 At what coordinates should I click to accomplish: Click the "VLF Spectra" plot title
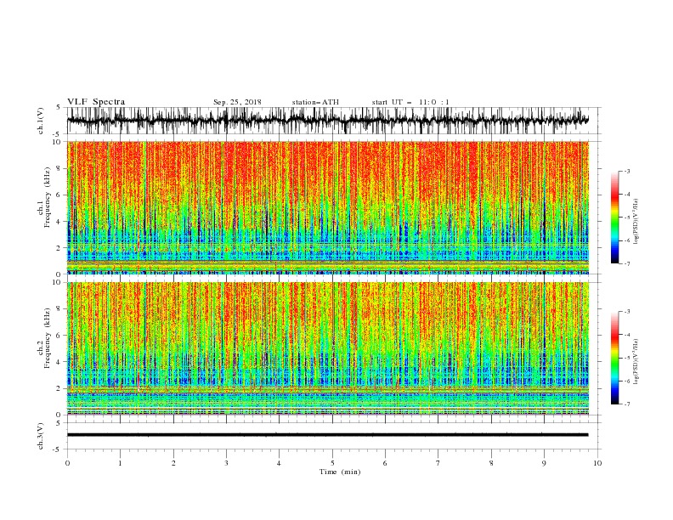pyautogui.click(x=96, y=102)
